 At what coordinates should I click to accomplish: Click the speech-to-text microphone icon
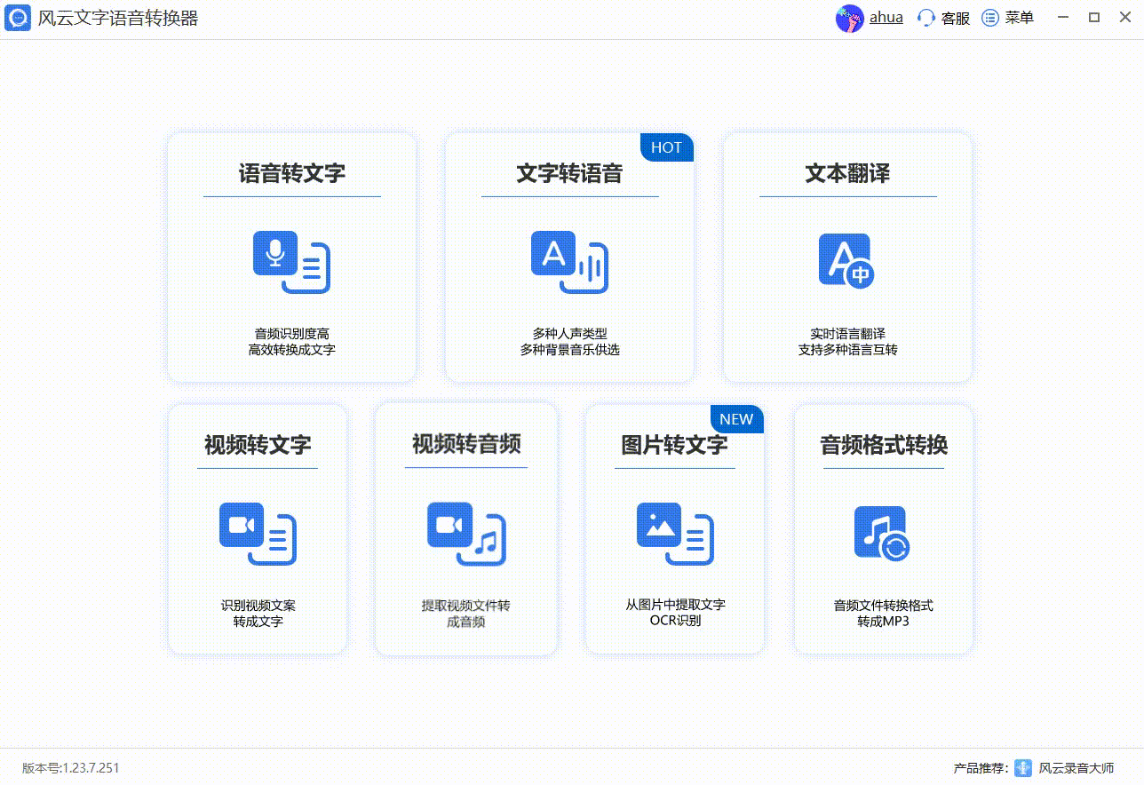tap(291, 262)
